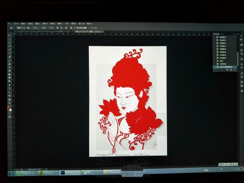Viewport: 244px width, 183px height.
Task: Open the path mode dropdown in options bar
Action: click(x=21, y=28)
